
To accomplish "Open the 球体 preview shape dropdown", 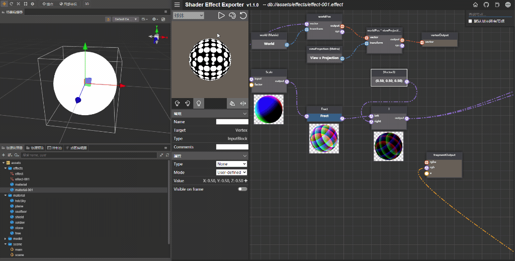I will coord(188,16).
